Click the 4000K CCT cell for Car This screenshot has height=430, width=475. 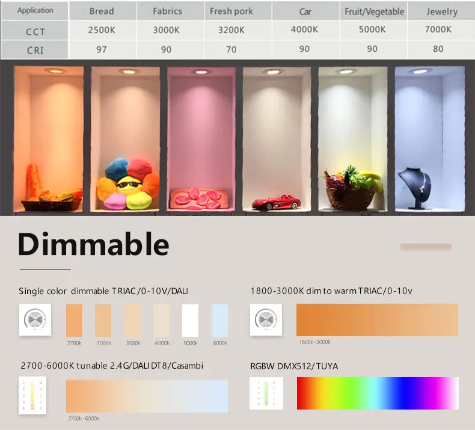tap(305, 29)
